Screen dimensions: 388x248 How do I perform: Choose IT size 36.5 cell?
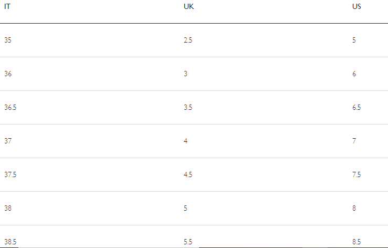coord(11,108)
